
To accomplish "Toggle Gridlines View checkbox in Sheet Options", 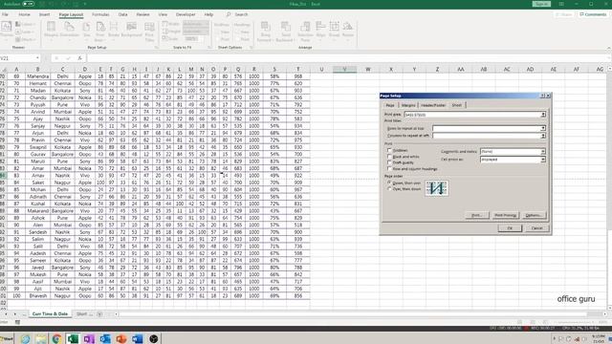I will 217,32.
